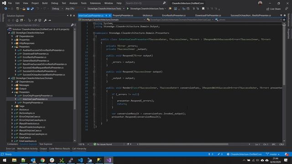The height and width of the screenshot is (164, 292).
Task: Open the Any CPU platform dropdown
Action: (x=75, y=9)
